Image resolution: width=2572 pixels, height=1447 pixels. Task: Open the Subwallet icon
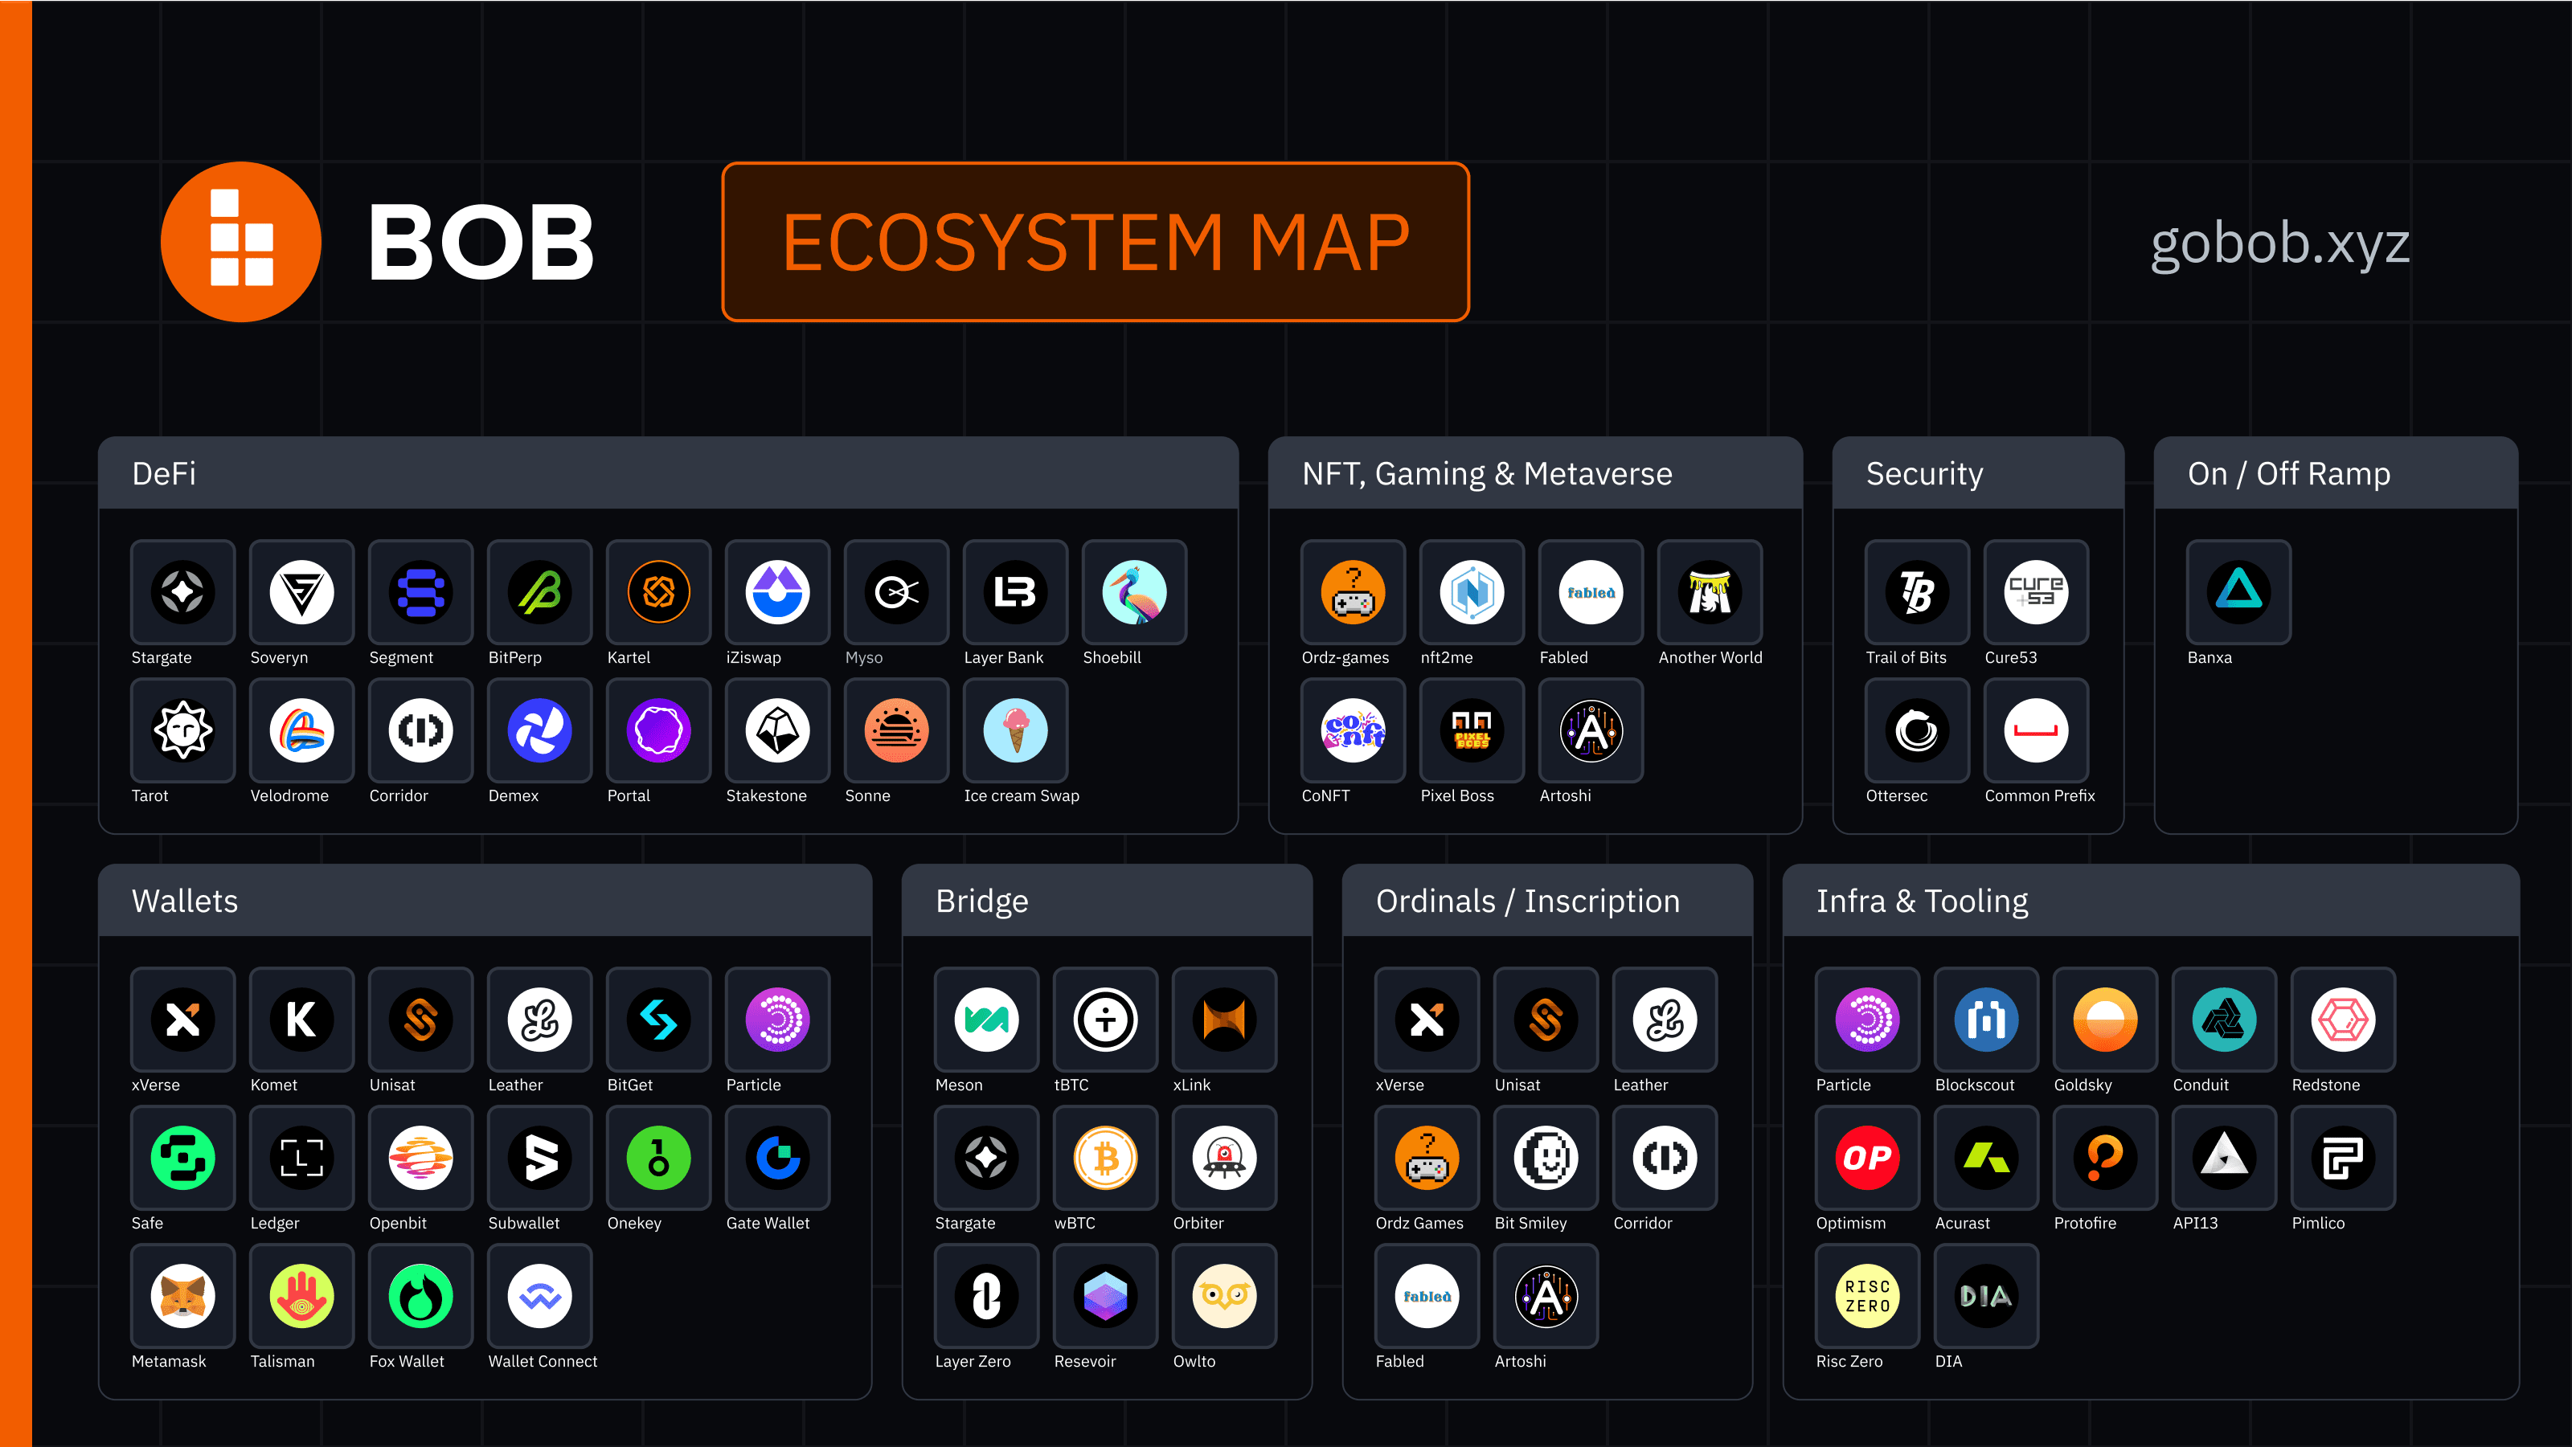pos(539,1158)
